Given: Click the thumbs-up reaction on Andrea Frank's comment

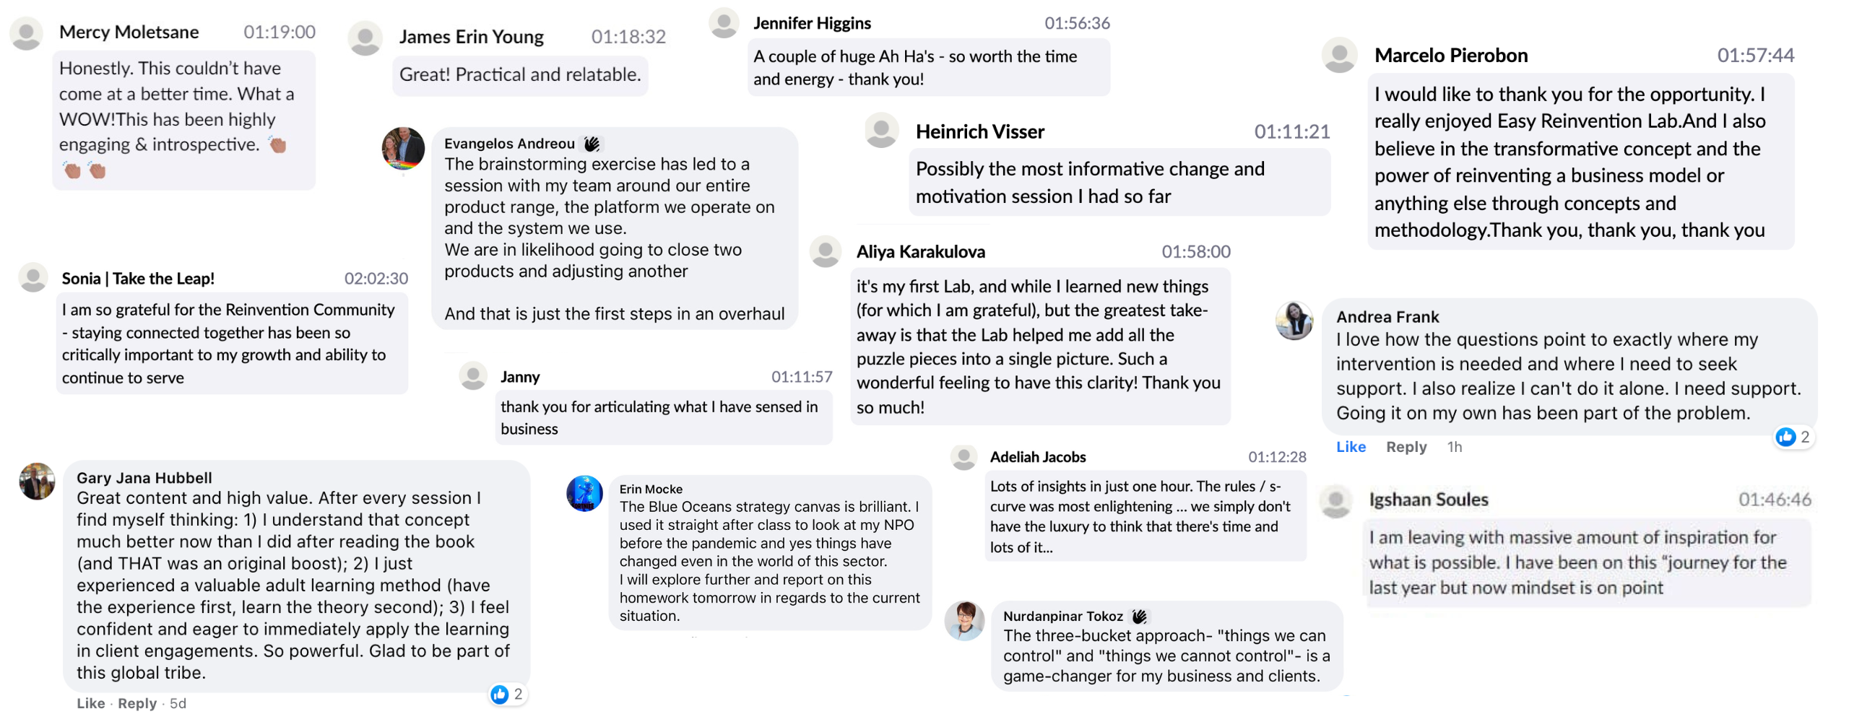Looking at the screenshot, I should (x=1785, y=437).
